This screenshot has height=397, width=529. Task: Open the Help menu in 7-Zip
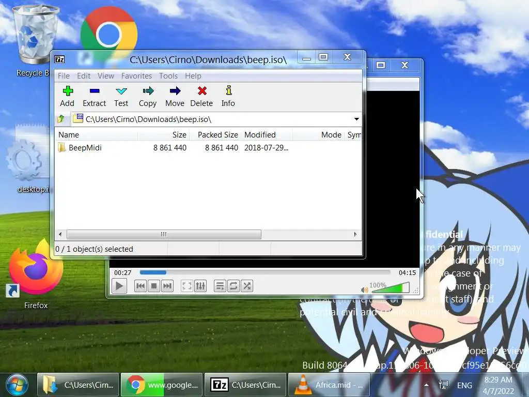click(x=193, y=76)
